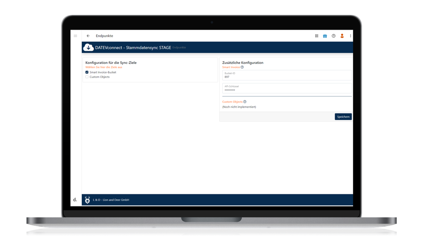Show help for Custom Objects section
Viewport: 423px width, 243px height.
[x=245, y=101]
